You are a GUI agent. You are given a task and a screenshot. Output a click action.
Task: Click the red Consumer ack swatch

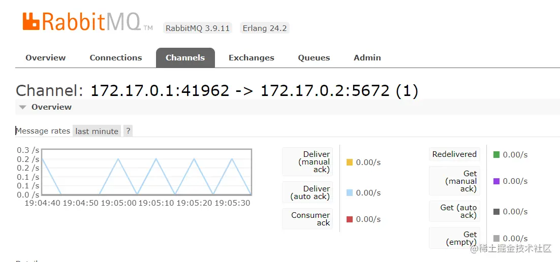coord(350,219)
